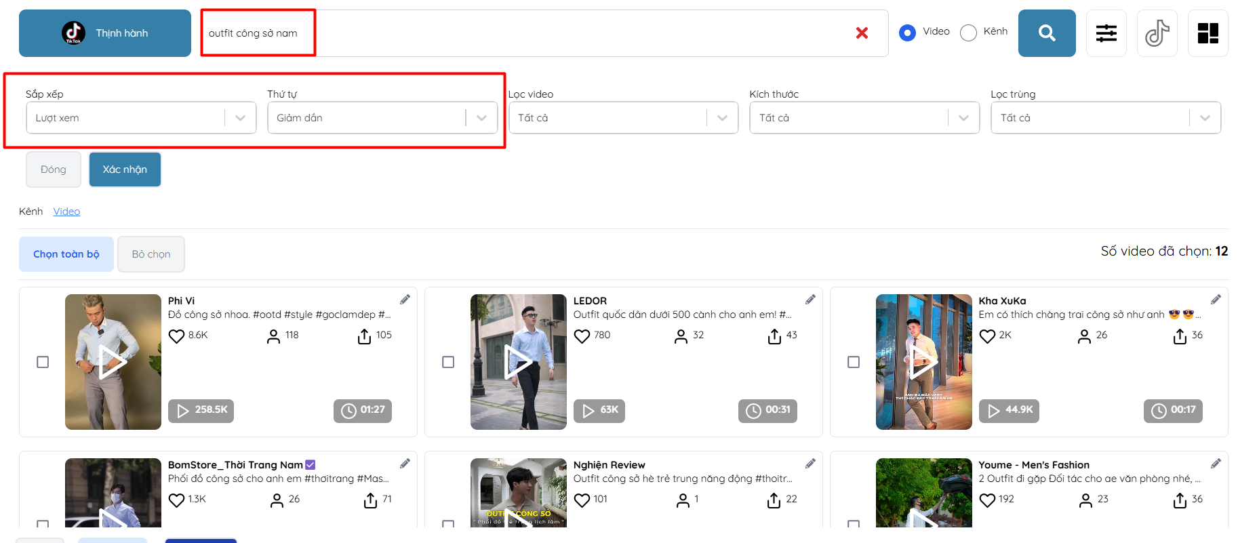This screenshot has width=1238, height=543.
Task: Click the TikTok logo icon button
Action: 1157,33
